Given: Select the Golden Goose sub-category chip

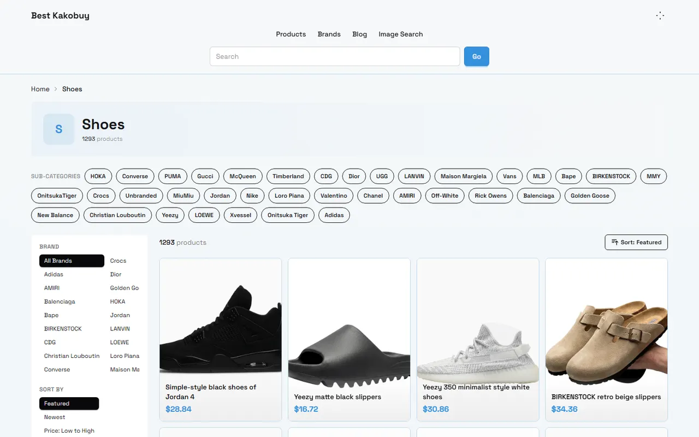Looking at the screenshot, I should click(590, 196).
